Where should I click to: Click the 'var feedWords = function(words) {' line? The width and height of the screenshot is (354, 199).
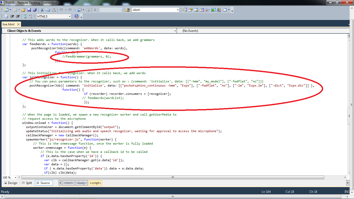[x=52, y=44]
